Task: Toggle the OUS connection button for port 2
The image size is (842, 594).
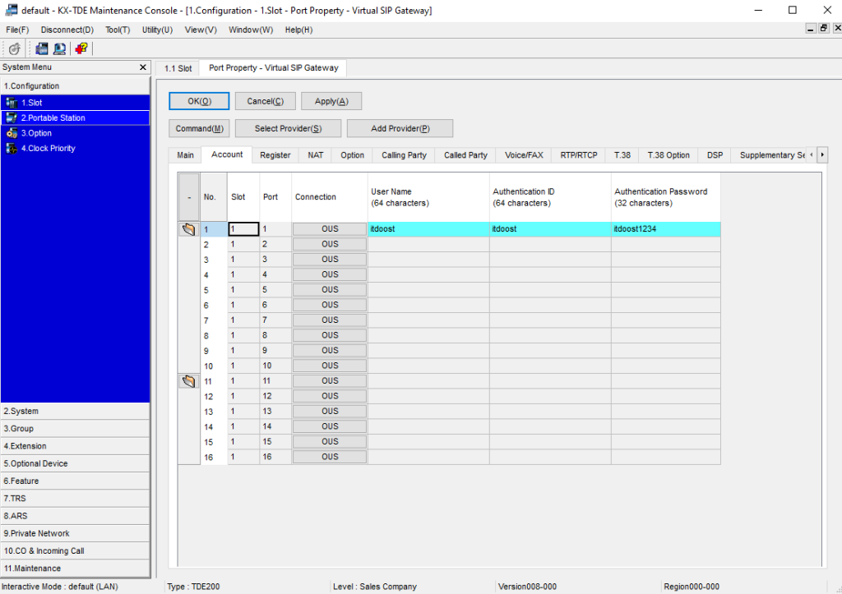Action: (x=330, y=244)
